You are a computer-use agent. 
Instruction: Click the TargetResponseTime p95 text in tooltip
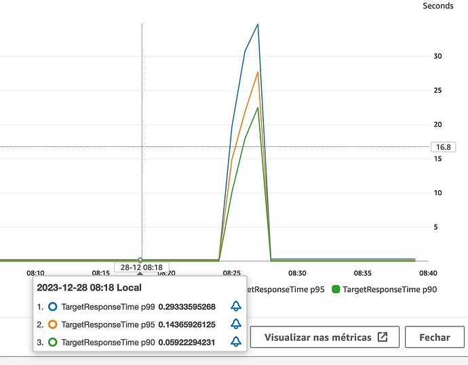(x=108, y=324)
